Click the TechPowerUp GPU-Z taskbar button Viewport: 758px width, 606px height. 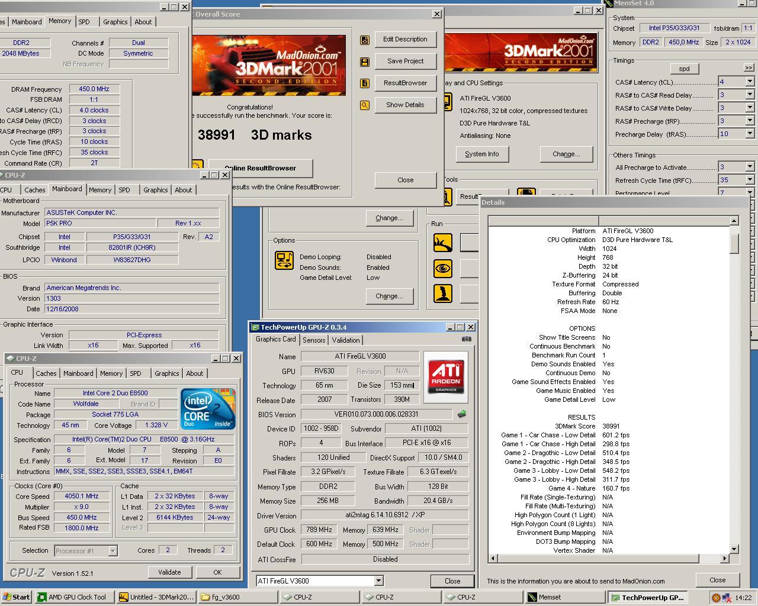tap(648, 597)
